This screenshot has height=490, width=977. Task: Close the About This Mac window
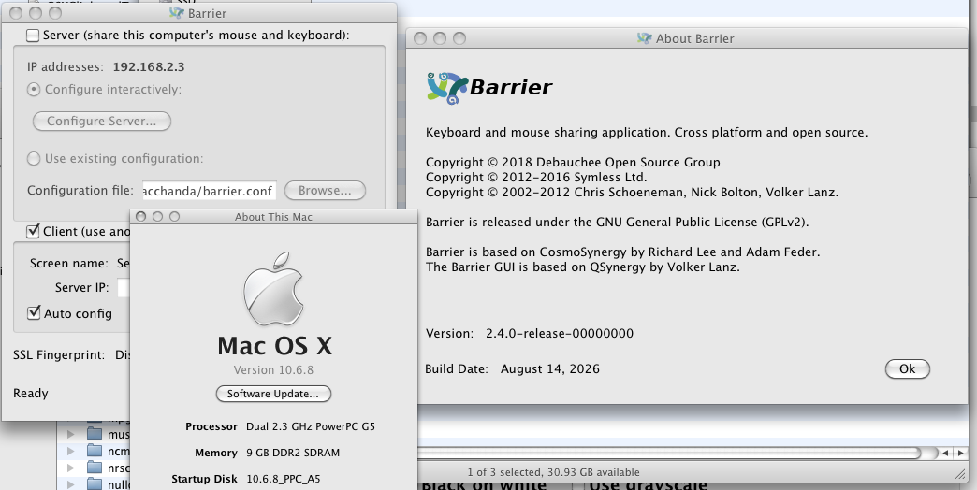(x=140, y=217)
